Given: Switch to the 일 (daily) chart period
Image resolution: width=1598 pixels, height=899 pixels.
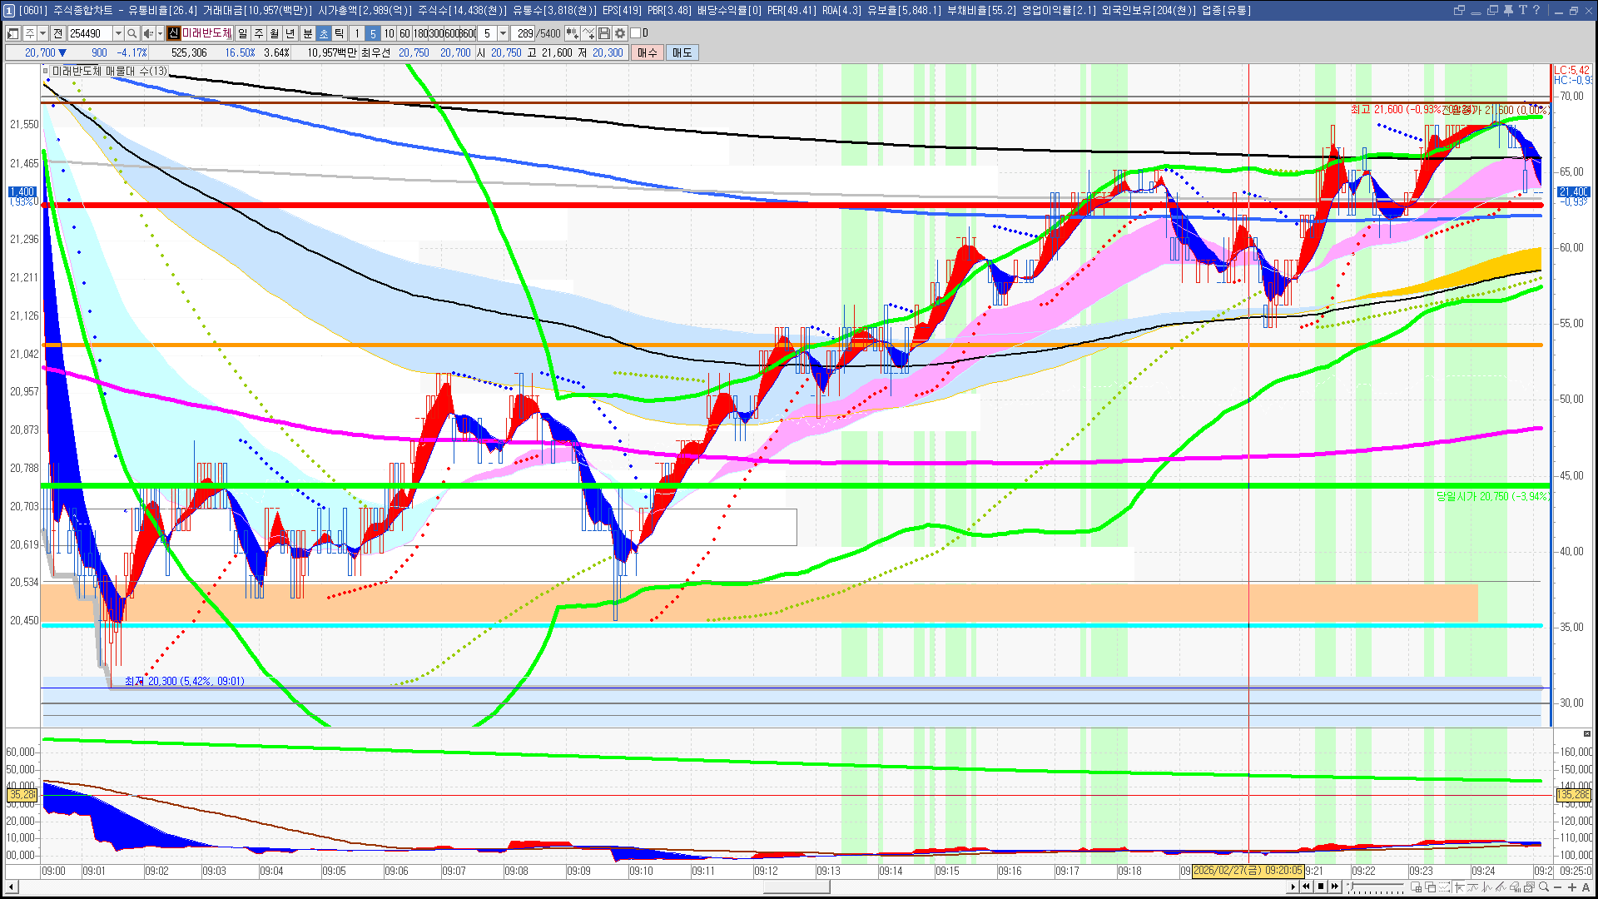Looking at the screenshot, I should [242, 33].
